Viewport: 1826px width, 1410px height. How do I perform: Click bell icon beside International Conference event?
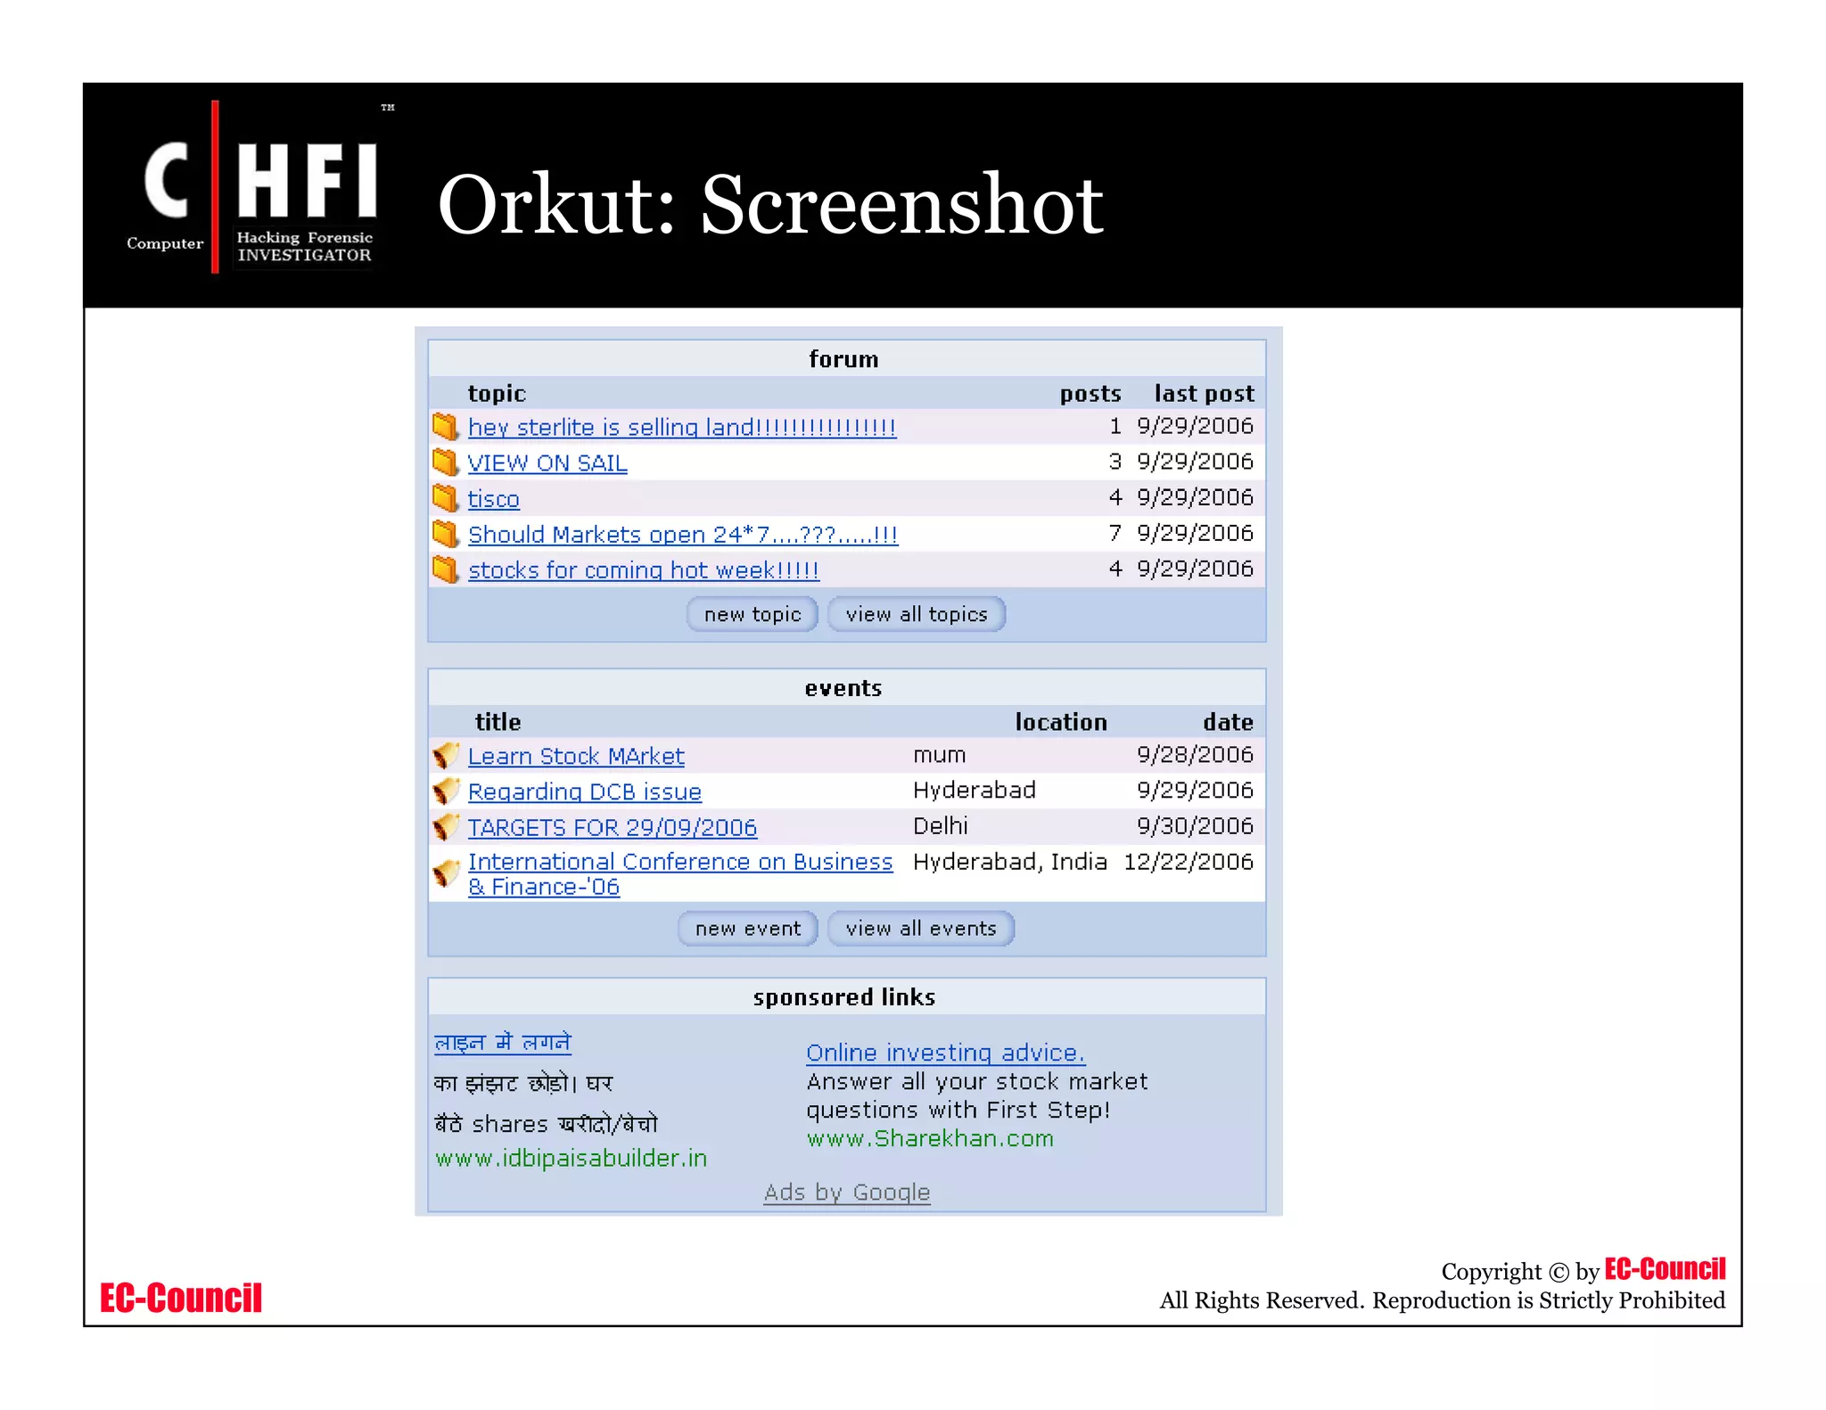click(x=446, y=873)
